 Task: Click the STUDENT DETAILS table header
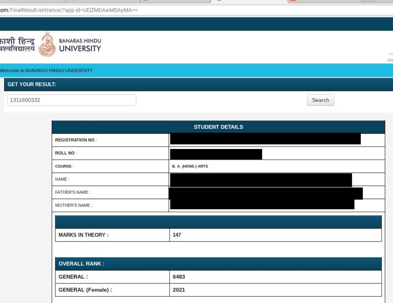218,127
